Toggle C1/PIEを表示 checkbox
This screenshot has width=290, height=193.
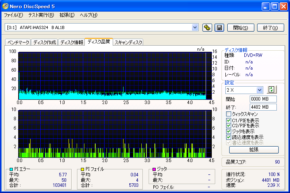228,120
